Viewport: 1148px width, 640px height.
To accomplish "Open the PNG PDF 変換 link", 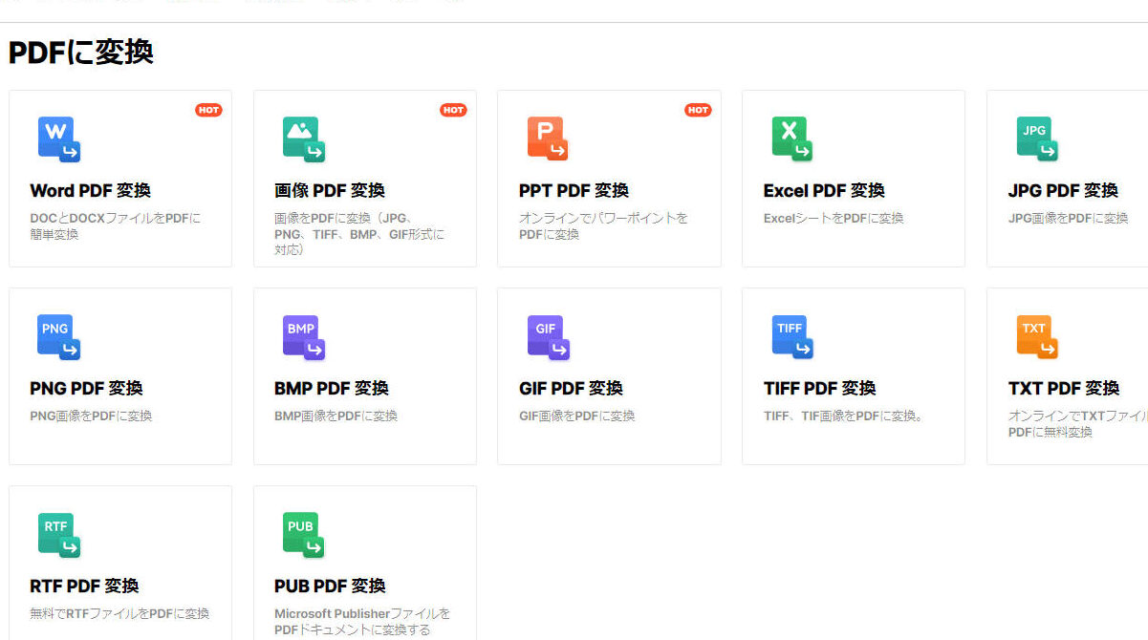I will pyautogui.click(x=86, y=389).
